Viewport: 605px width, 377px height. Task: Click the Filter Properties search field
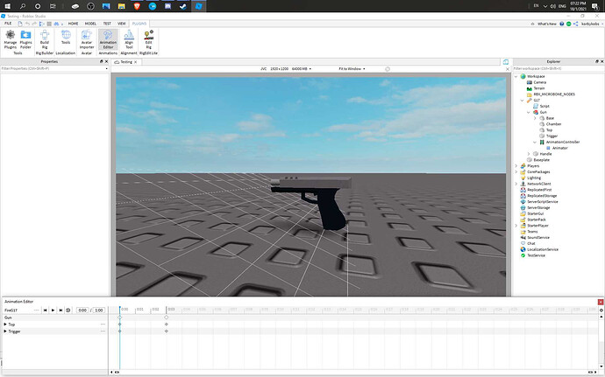[52, 68]
